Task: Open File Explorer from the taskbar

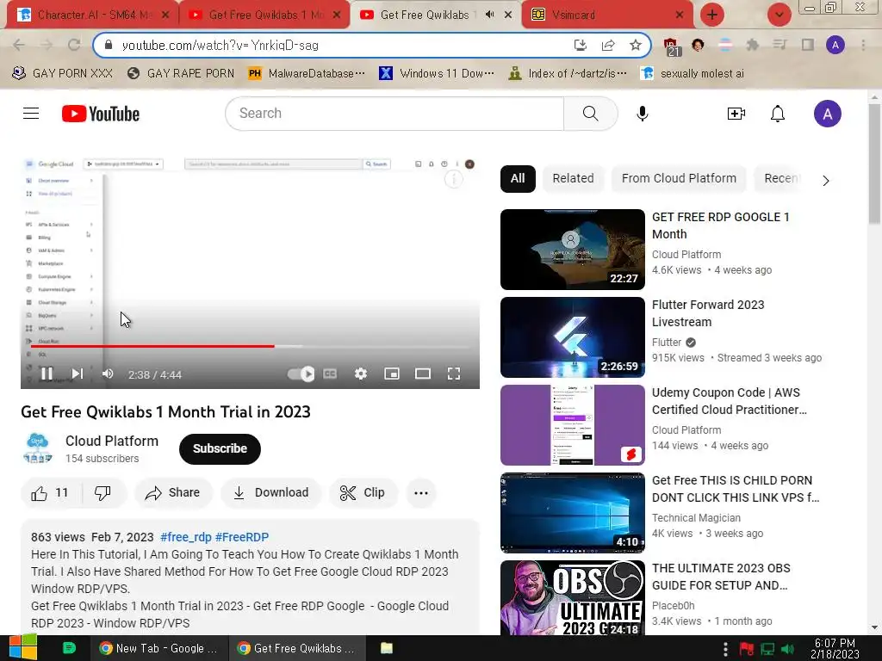Action: coord(387,648)
